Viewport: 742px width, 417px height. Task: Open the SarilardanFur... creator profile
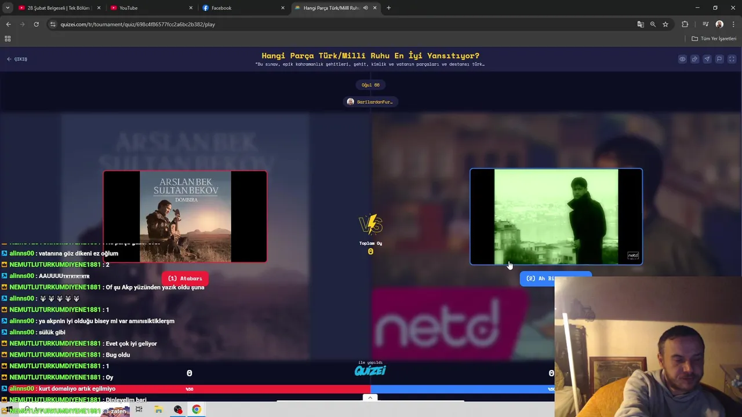[x=370, y=102]
